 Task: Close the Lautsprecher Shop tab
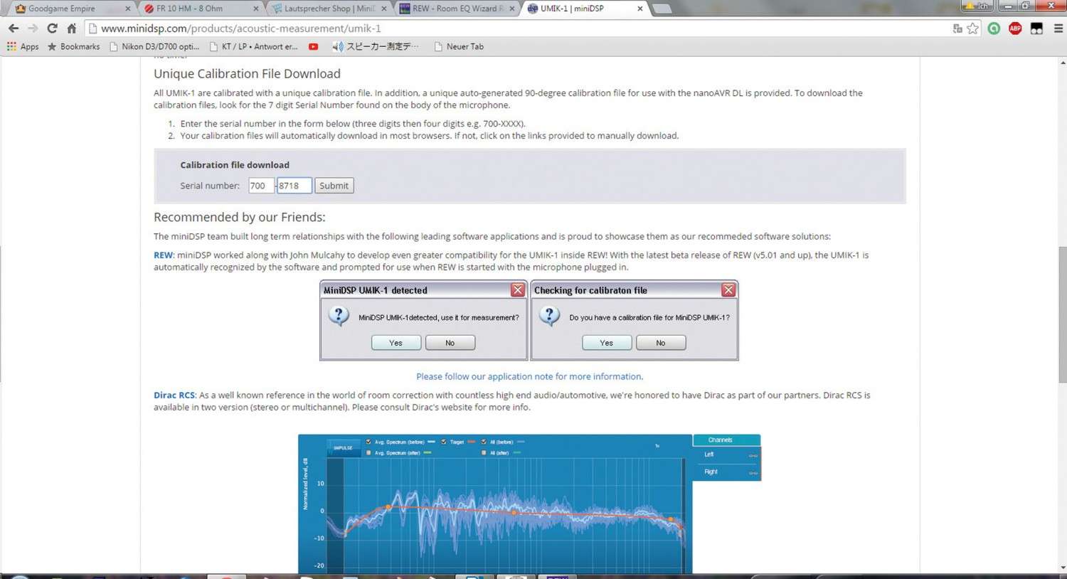pos(384,9)
